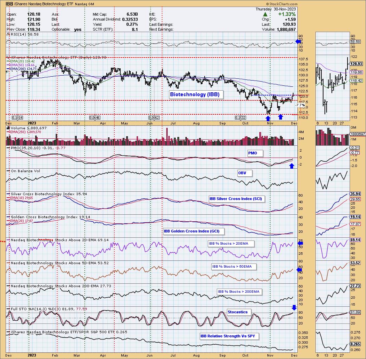
Task: Select the iShares Nasdaq Biotechnology ETF title
Action: click(44, 4)
